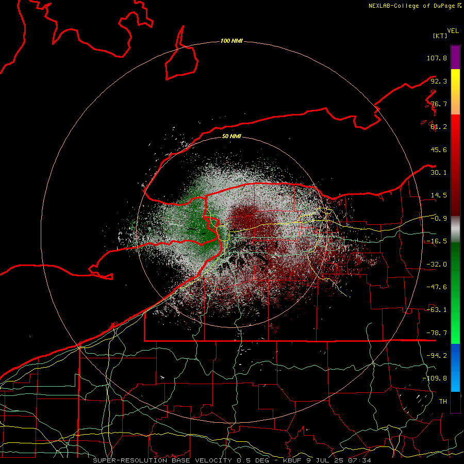Click the -63.1 velocity scale value
The width and height of the screenshot is (464, 464).
(437, 310)
